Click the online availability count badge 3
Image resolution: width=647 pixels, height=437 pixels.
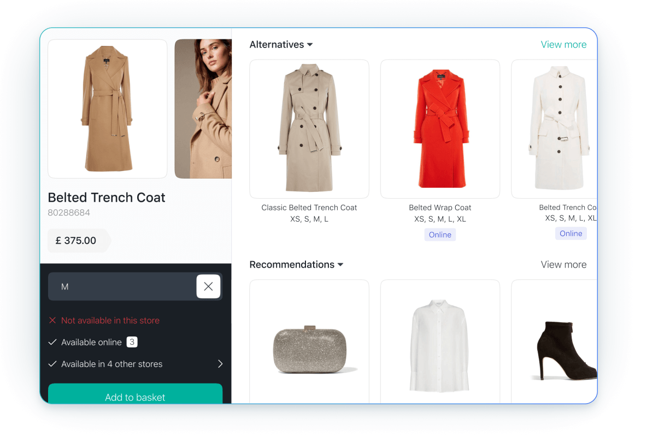point(132,342)
